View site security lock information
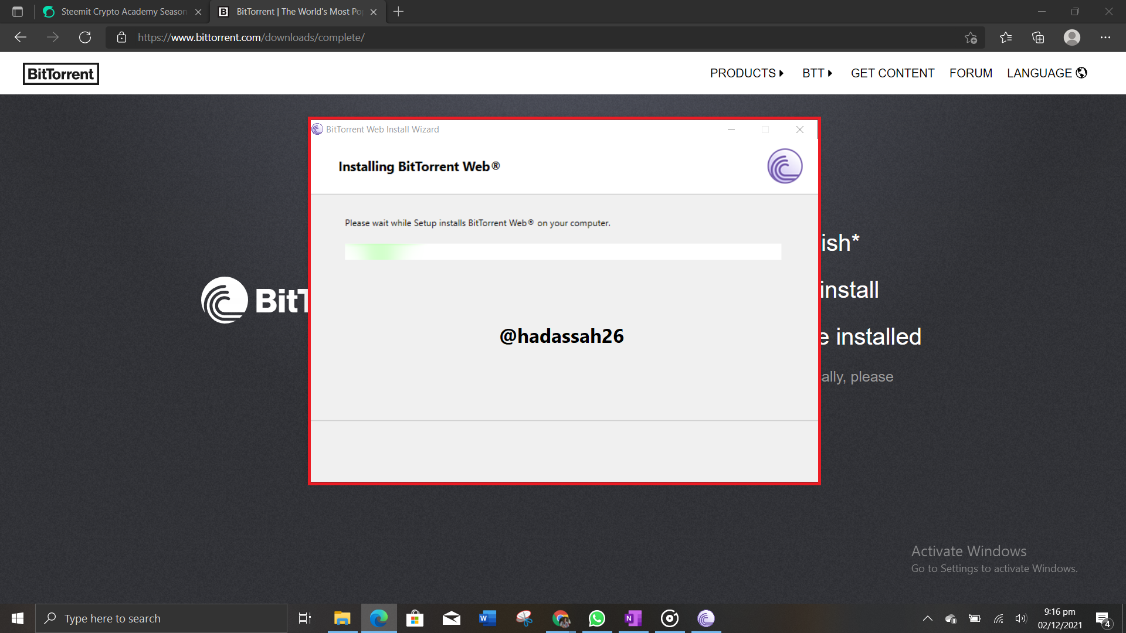 point(121,38)
